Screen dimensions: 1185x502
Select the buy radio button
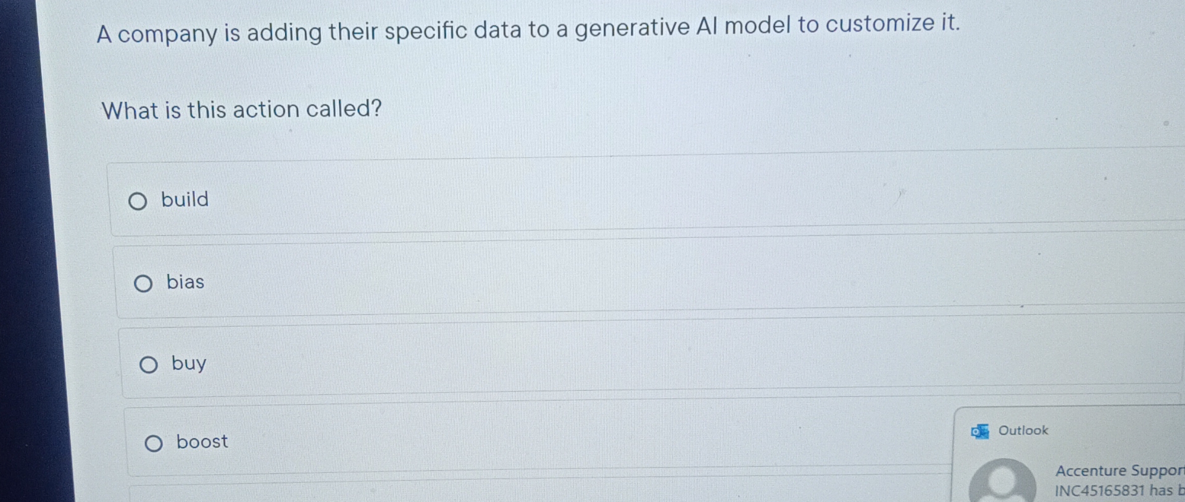(x=148, y=364)
